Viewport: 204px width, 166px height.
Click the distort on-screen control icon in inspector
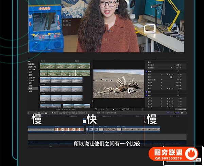[x=178, y=96]
